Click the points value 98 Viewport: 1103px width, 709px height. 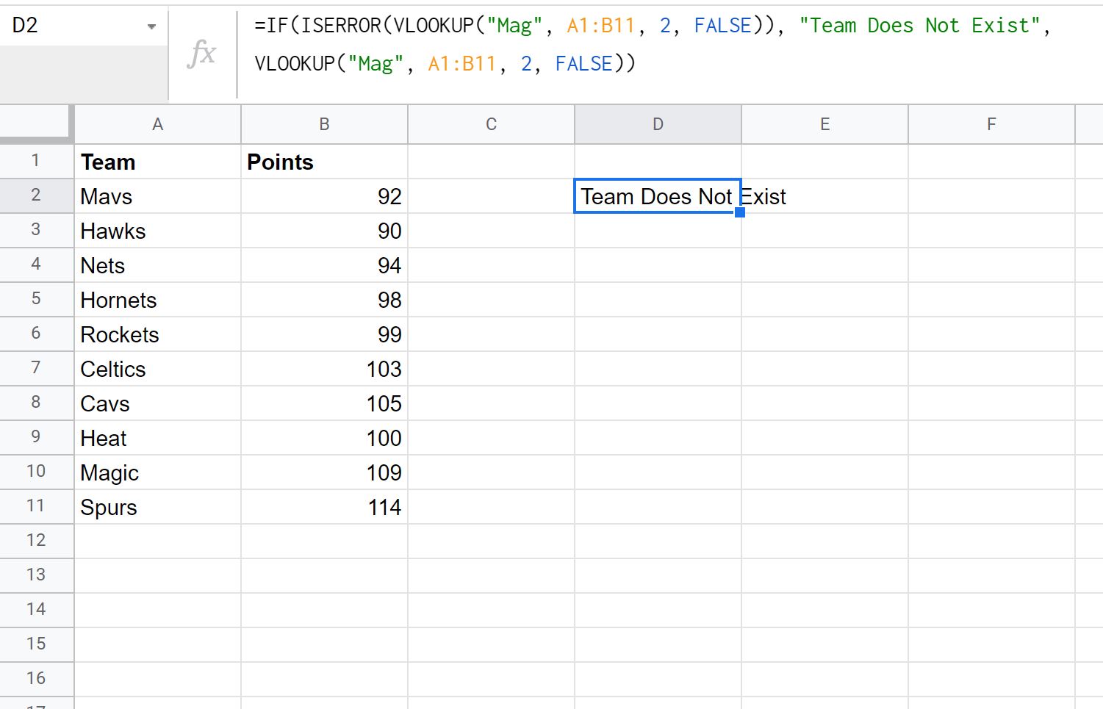(x=324, y=300)
